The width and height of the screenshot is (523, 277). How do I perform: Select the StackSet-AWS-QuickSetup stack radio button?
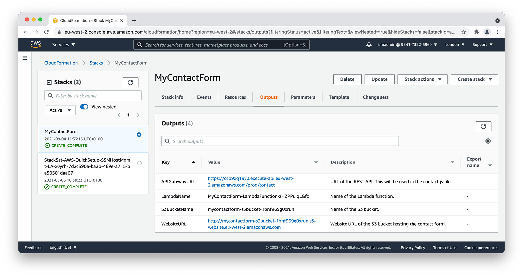click(139, 163)
